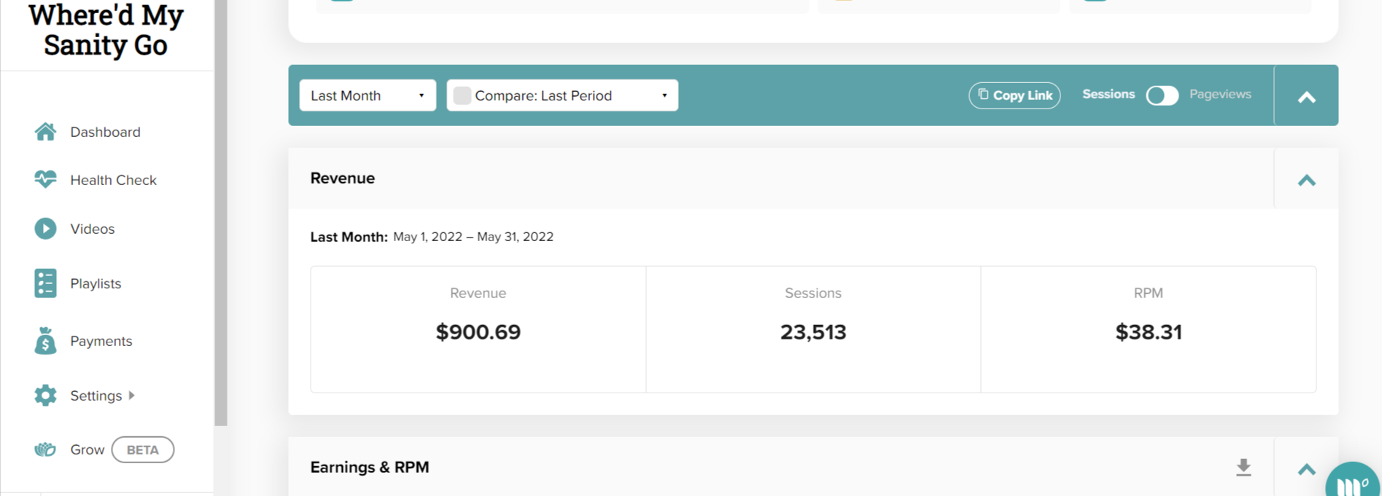Click the Videos play icon

click(45, 229)
